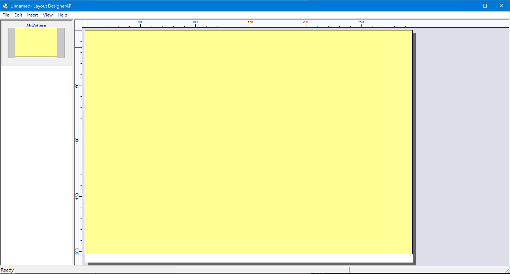Viewport: 510px width, 274px height.
Task: Open the Help menu
Action: click(x=62, y=15)
